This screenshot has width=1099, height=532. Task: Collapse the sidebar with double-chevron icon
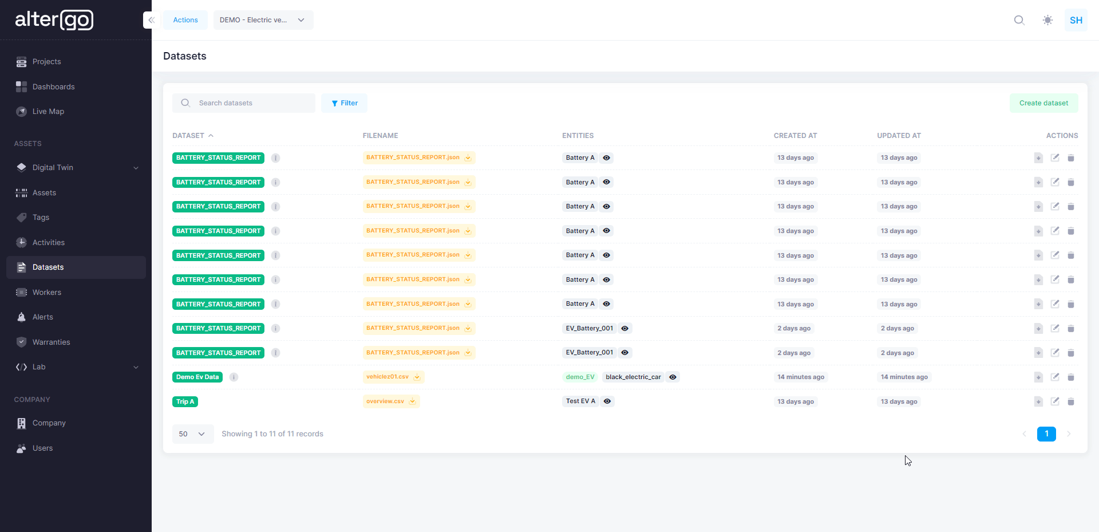coord(151,20)
